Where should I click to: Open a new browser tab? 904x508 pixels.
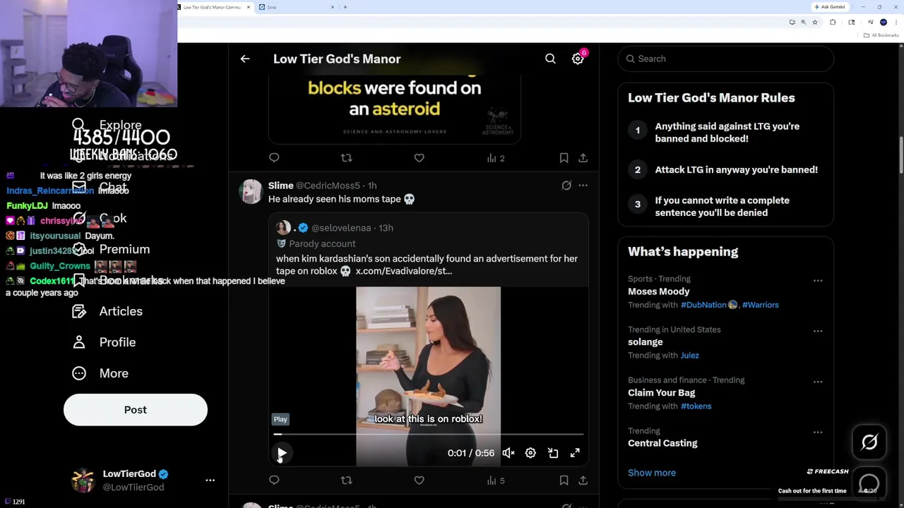tap(345, 7)
